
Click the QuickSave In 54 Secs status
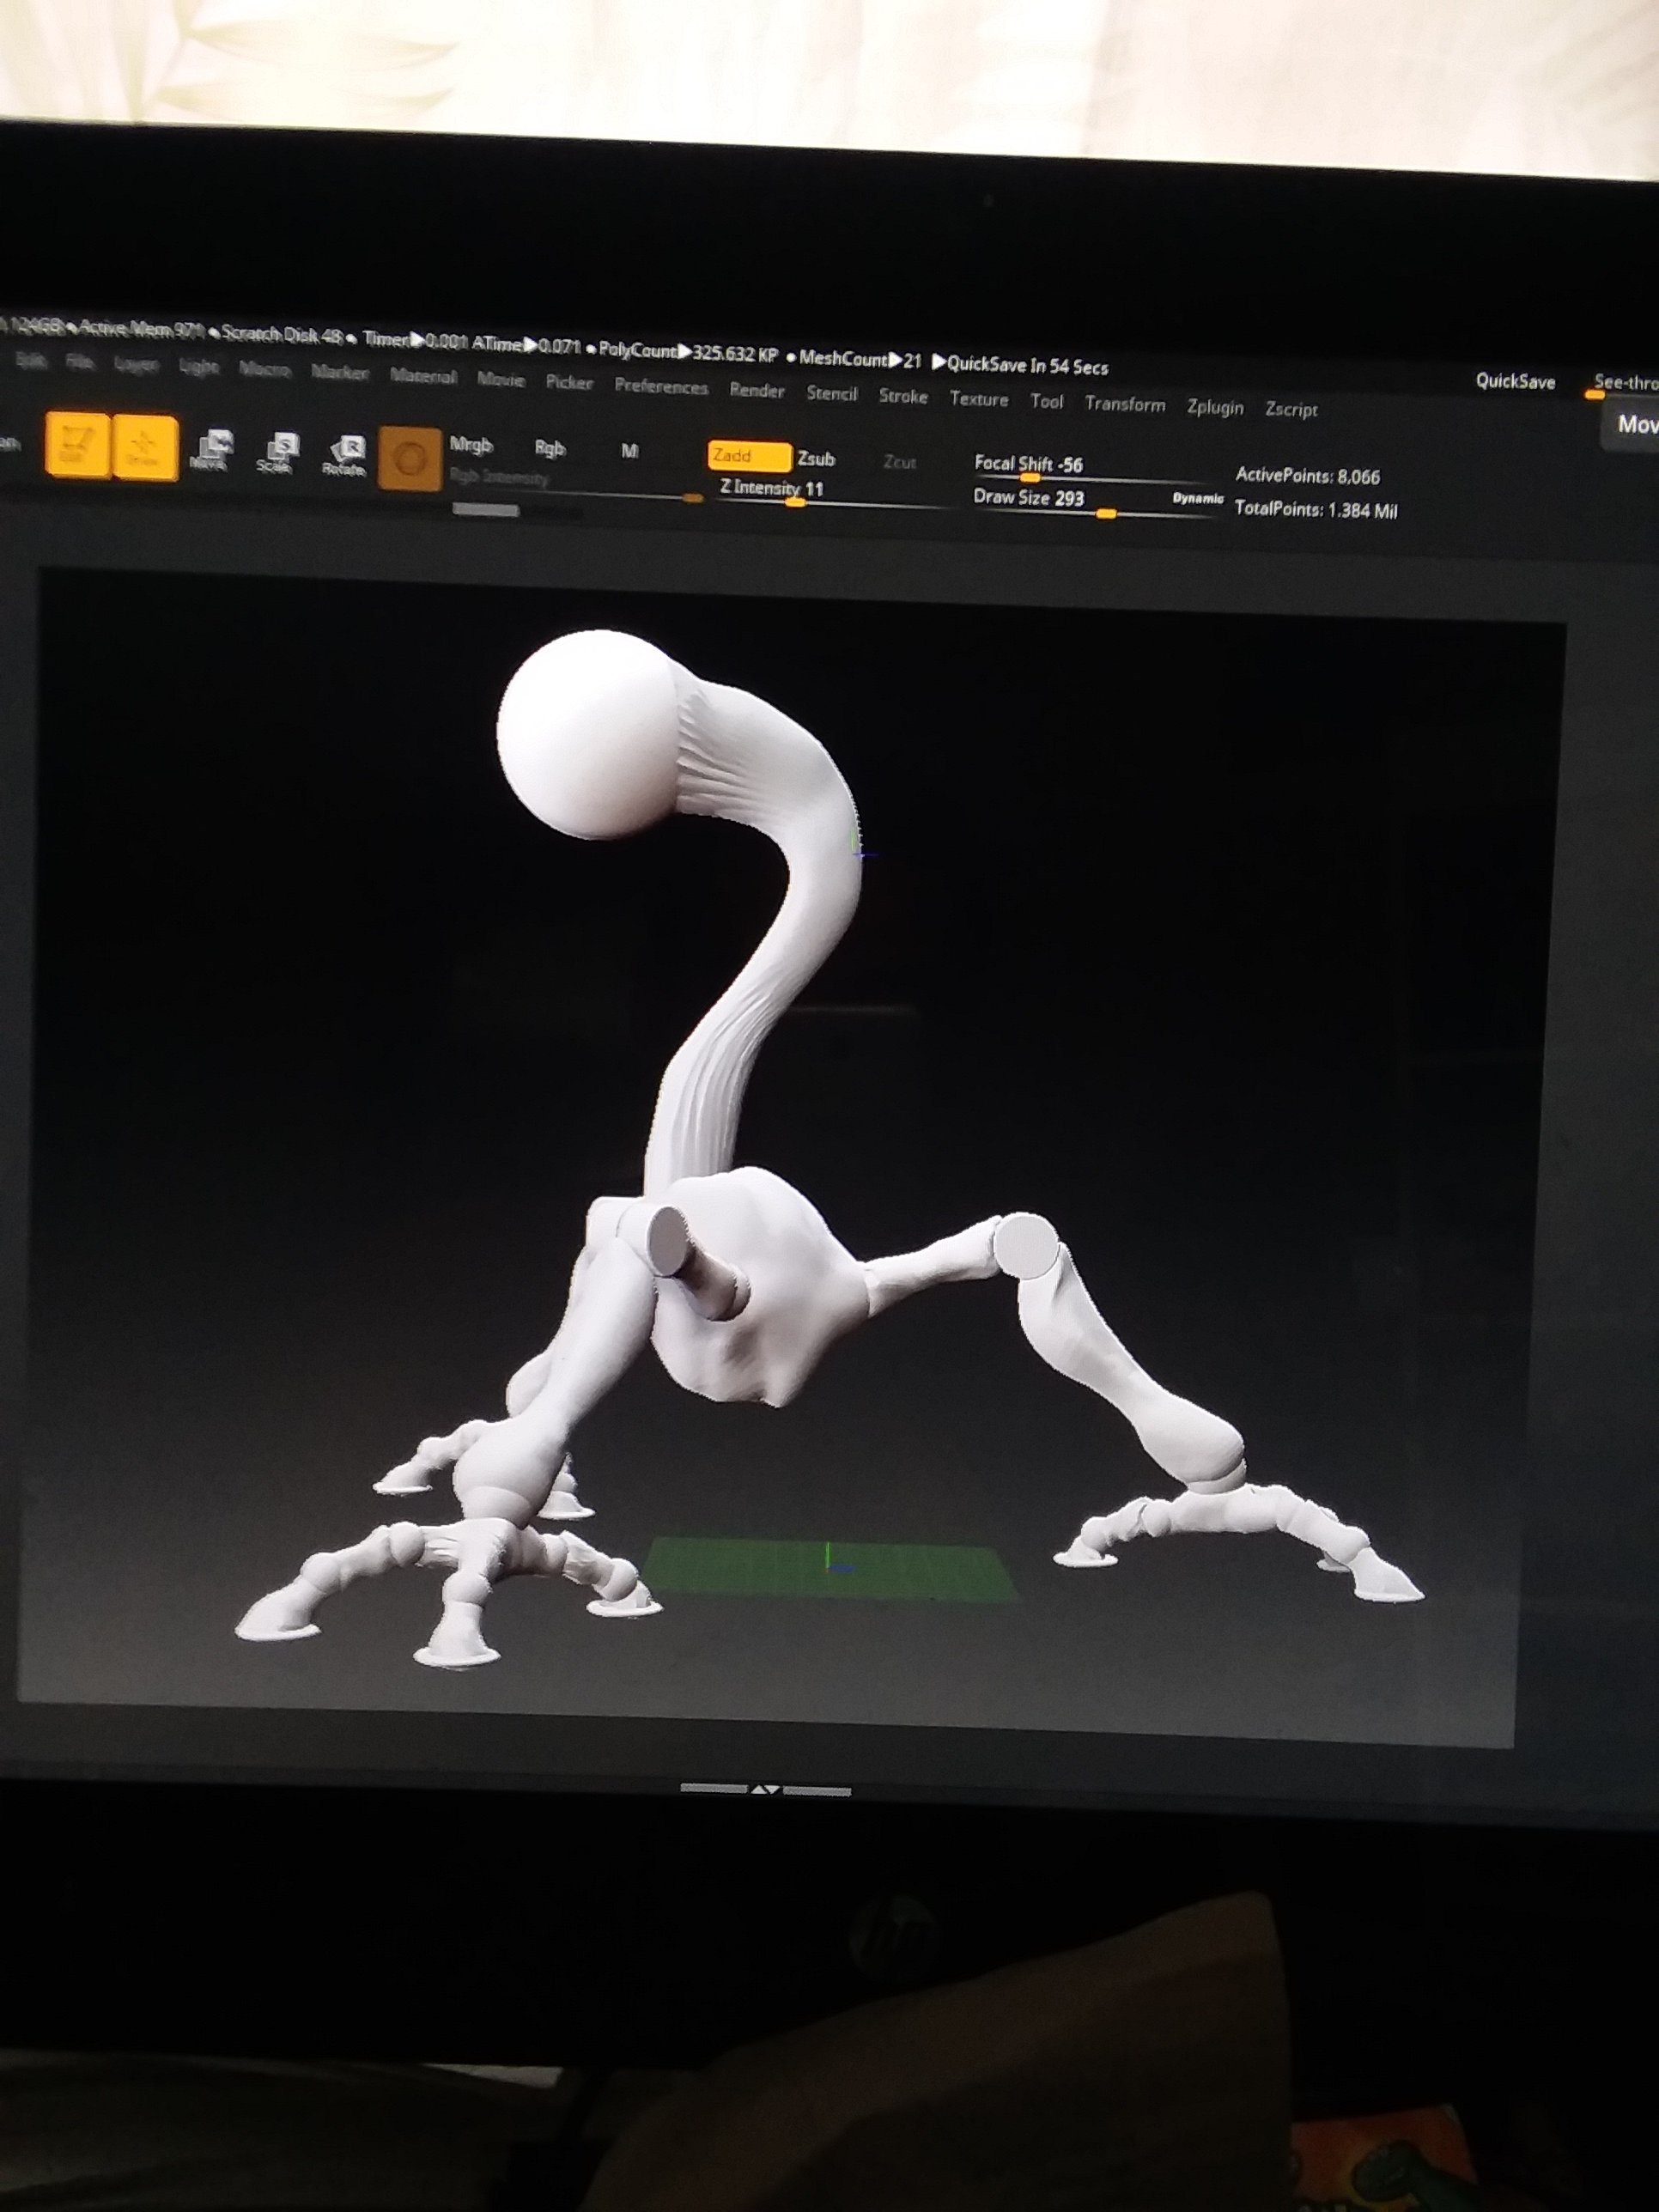coord(1020,365)
